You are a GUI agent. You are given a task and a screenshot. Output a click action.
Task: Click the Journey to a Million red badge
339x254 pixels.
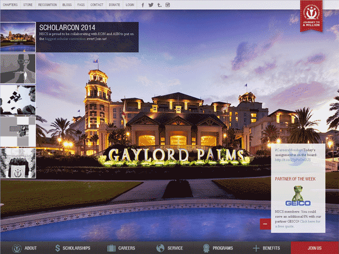coord(311,16)
